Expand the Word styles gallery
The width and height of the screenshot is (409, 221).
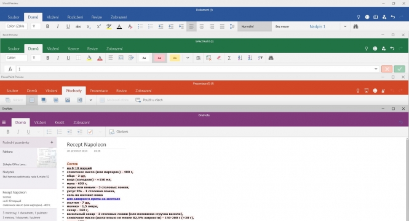click(x=345, y=26)
